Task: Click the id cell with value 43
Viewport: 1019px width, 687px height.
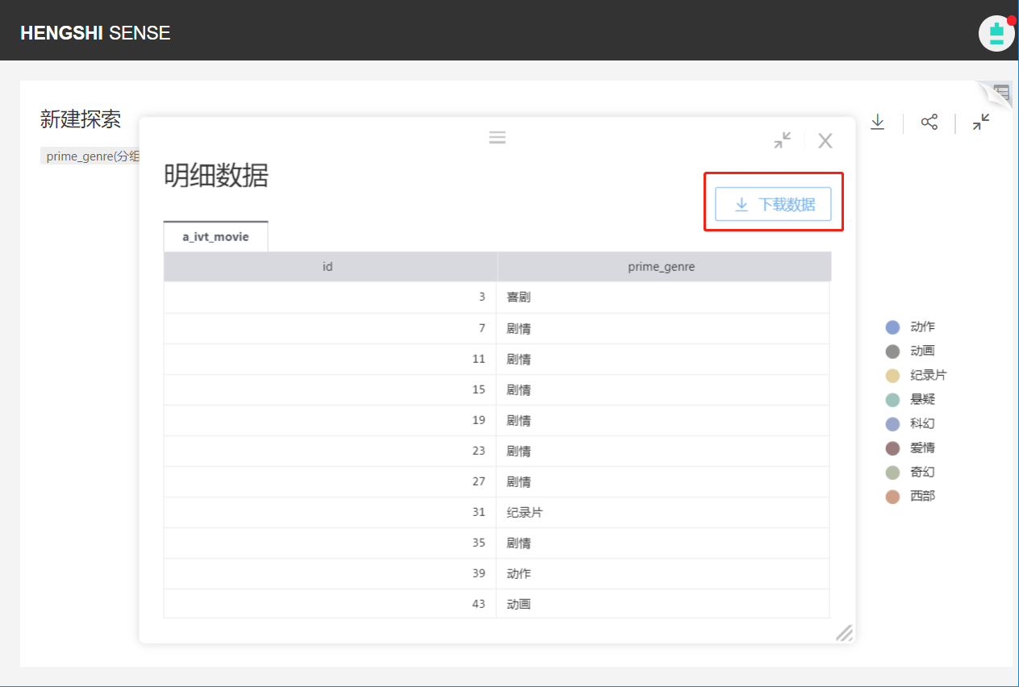Action: tap(330, 604)
